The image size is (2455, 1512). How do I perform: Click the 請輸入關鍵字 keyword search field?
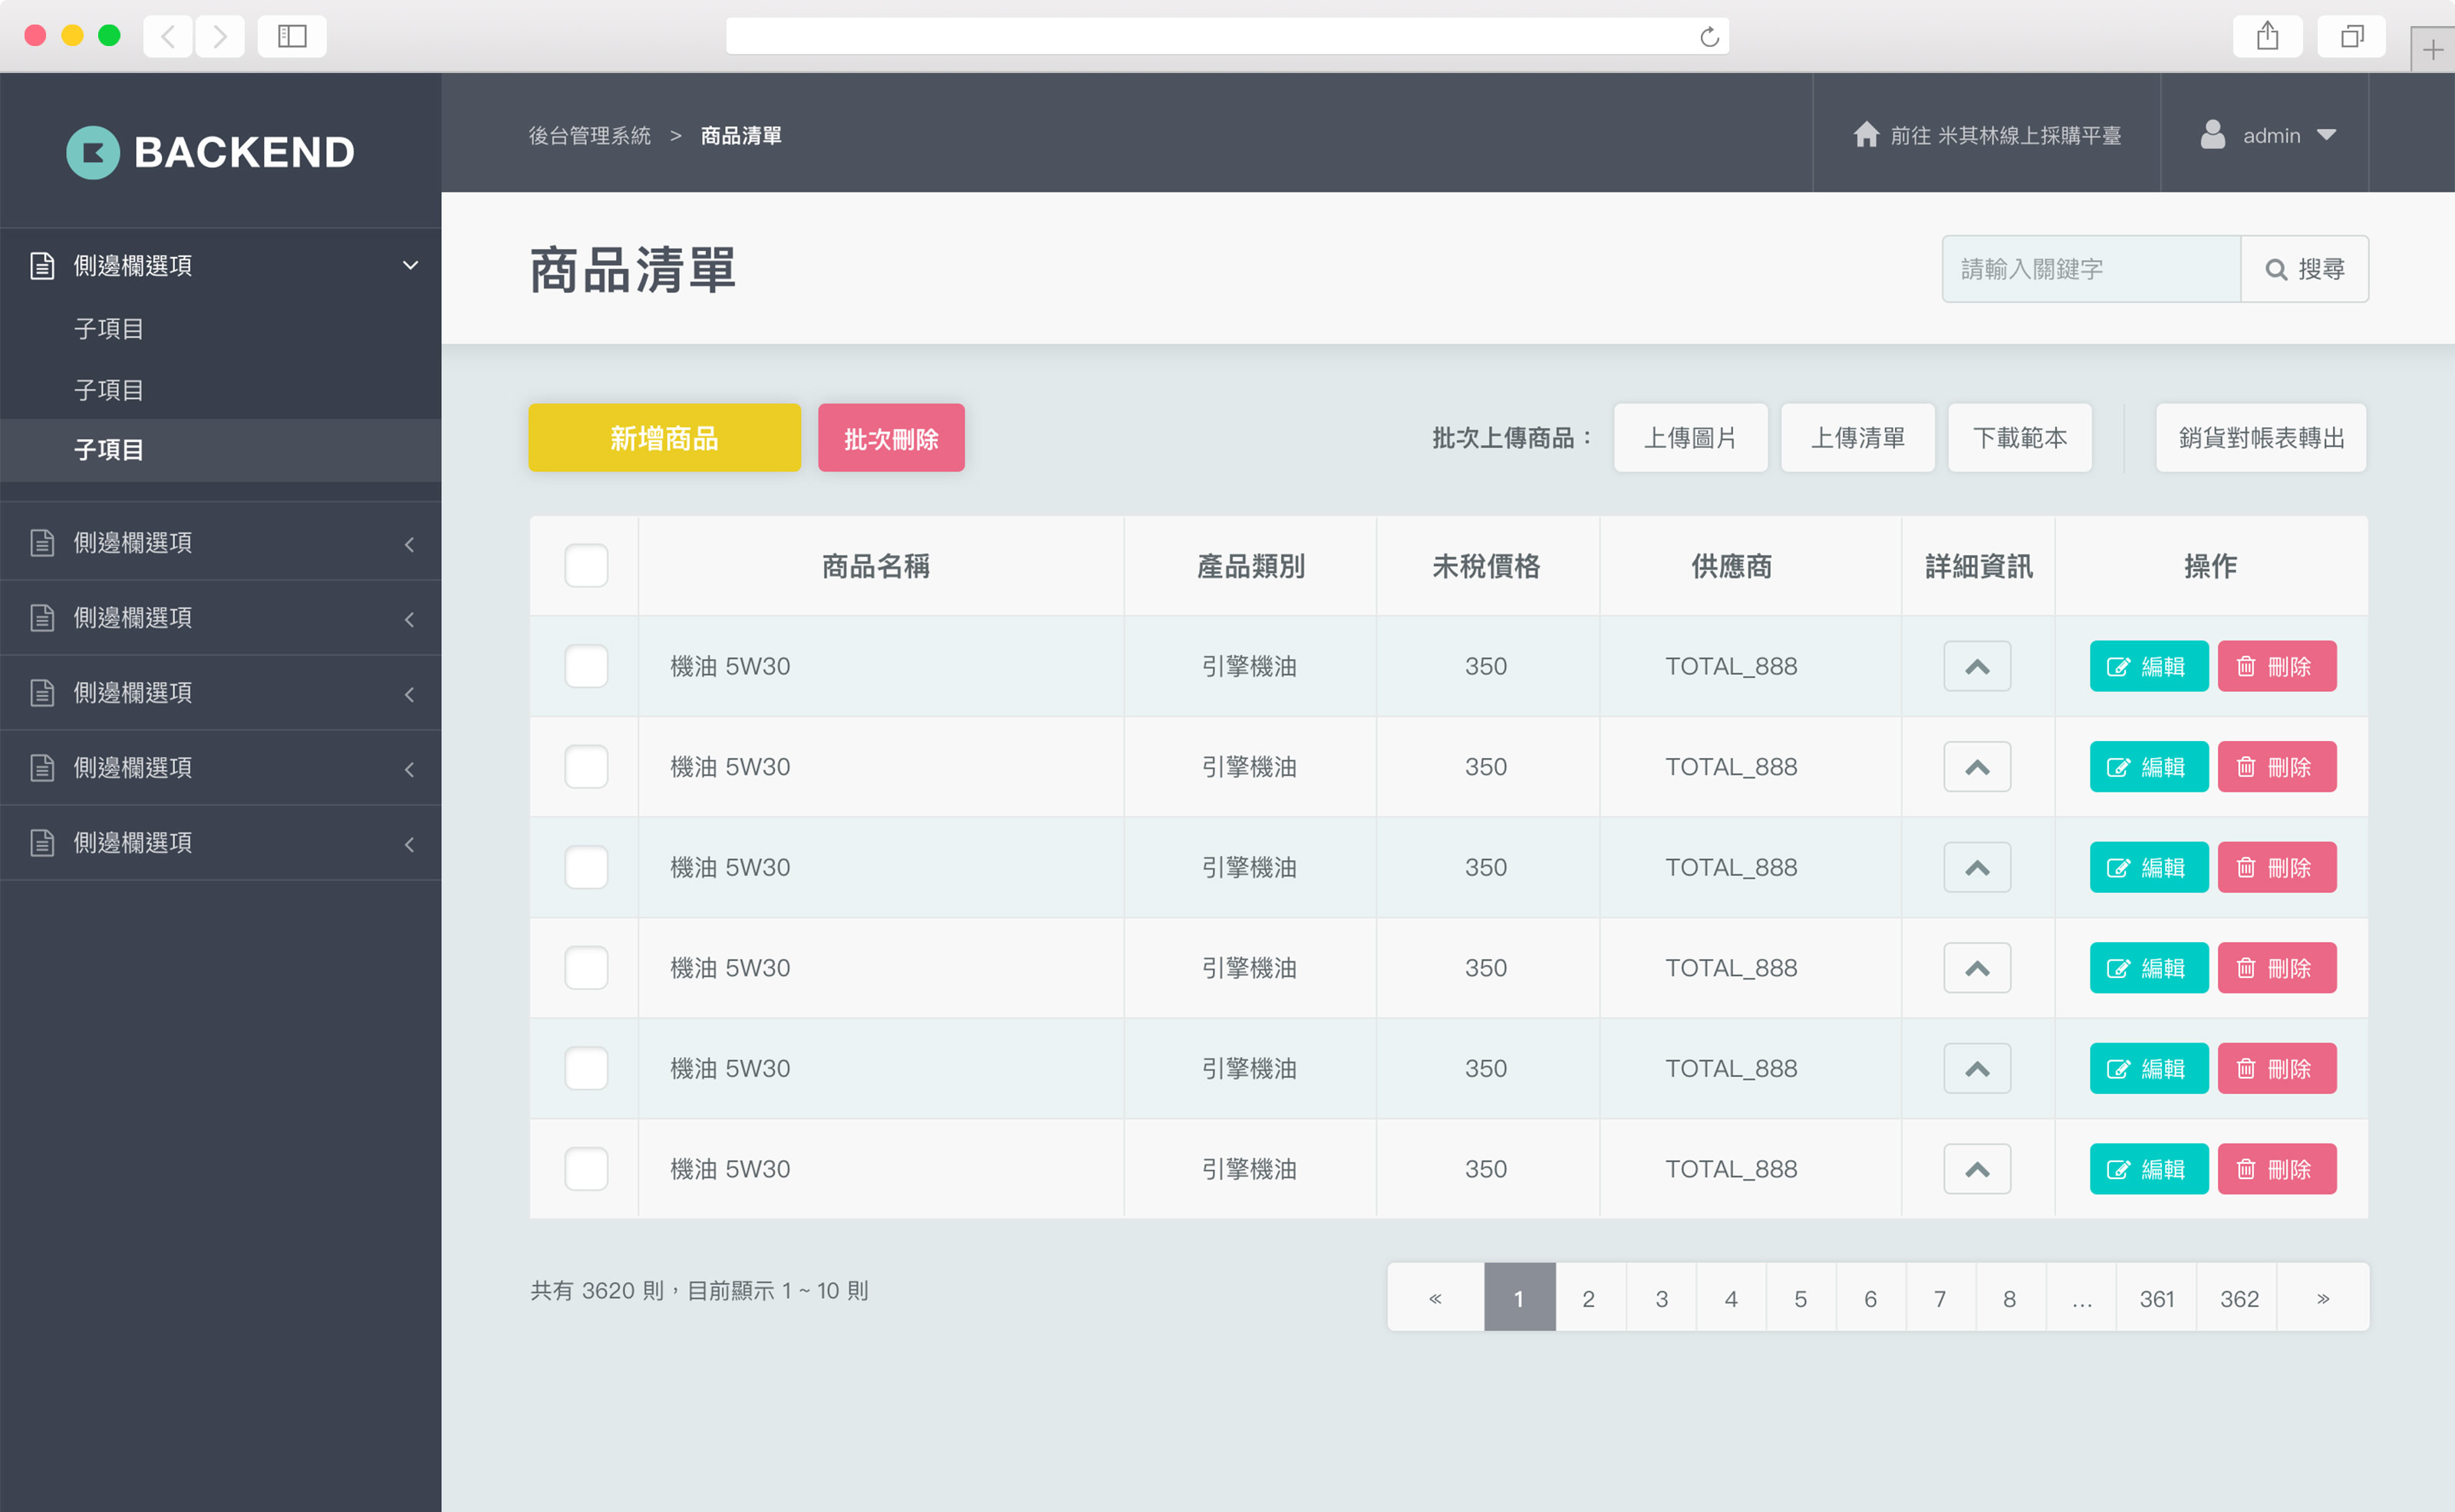coord(2090,269)
